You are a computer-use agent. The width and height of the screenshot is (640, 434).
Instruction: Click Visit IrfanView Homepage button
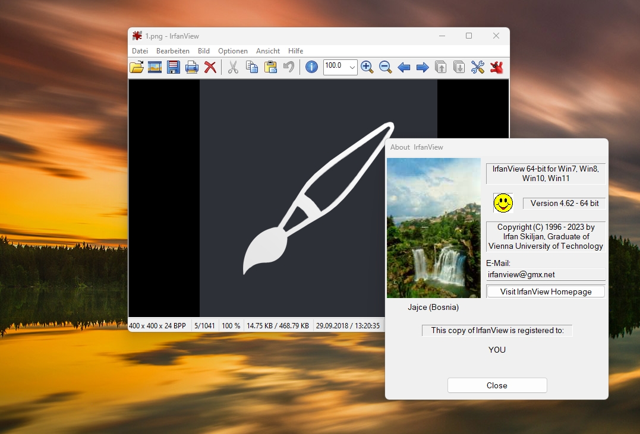pyautogui.click(x=546, y=292)
